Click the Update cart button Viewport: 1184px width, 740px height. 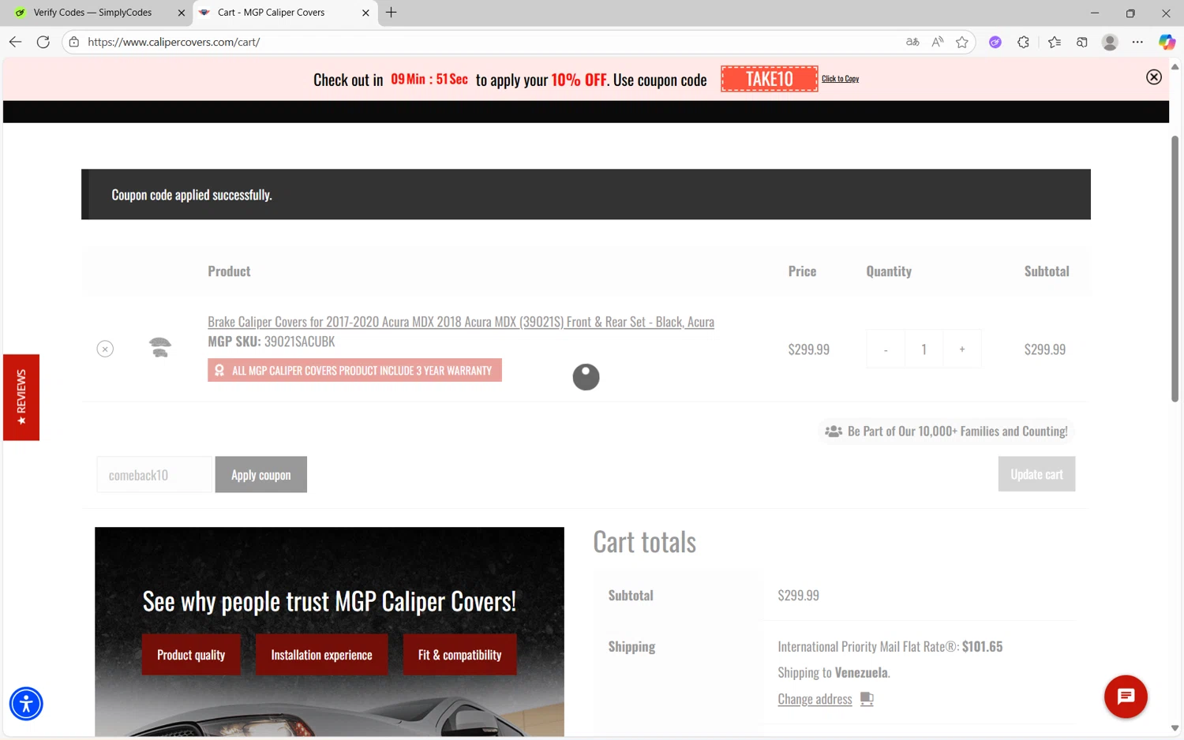pos(1036,474)
